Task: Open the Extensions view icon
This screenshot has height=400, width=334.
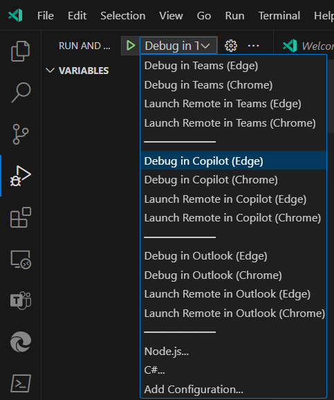Action: pos(21,217)
